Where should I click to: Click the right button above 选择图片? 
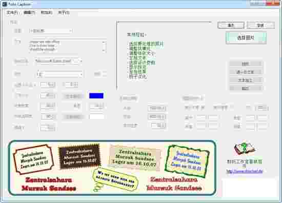[261, 25]
